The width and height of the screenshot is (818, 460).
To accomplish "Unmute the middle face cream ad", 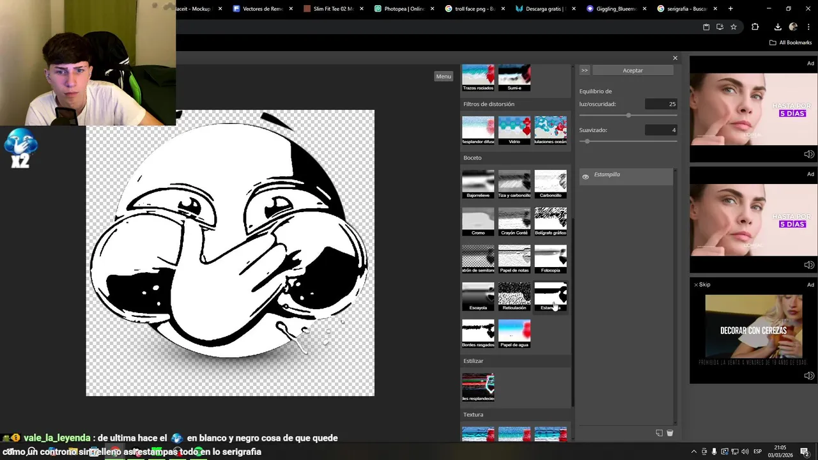I will (x=808, y=264).
